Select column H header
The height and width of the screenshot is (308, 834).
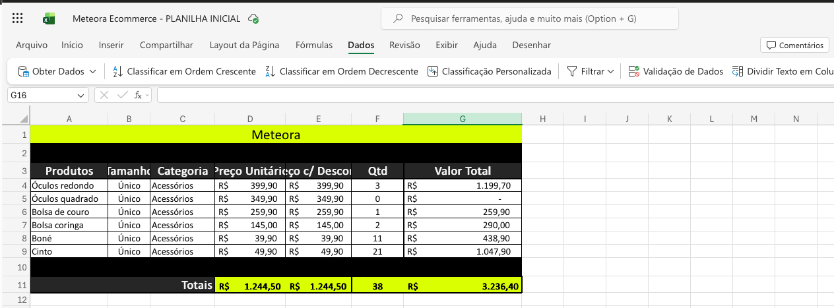coord(542,119)
